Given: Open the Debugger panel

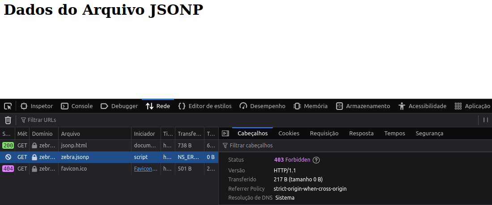Looking at the screenshot, I should 119,106.
